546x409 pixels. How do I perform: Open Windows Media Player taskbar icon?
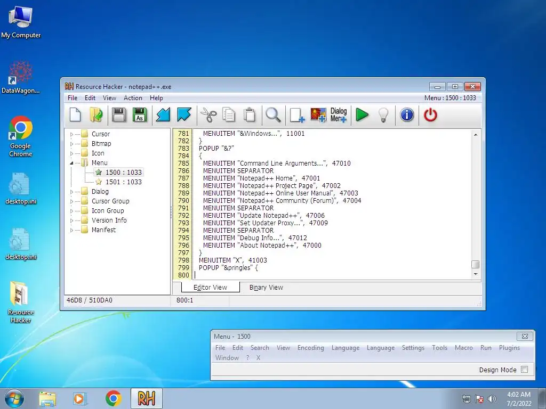[80, 398]
